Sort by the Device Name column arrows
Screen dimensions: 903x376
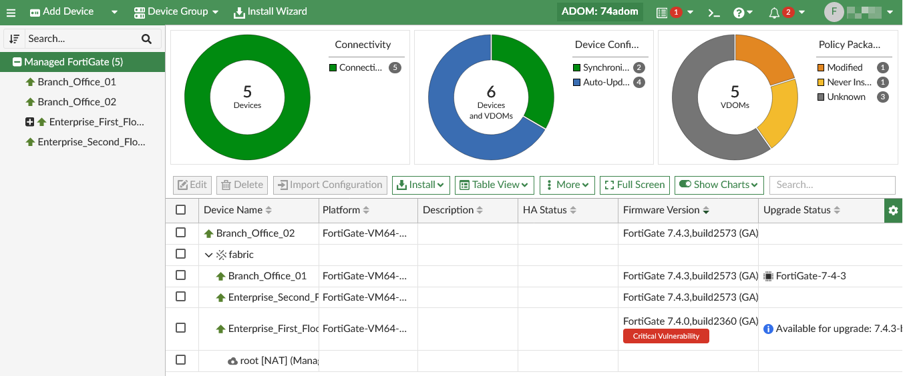[268, 210]
